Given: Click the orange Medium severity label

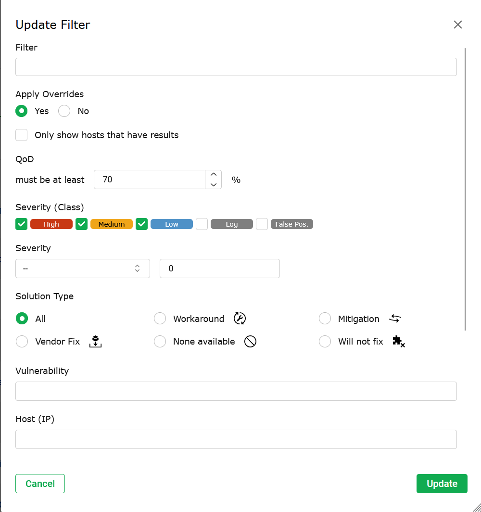Looking at the screenshot, I should coord(111,224).
